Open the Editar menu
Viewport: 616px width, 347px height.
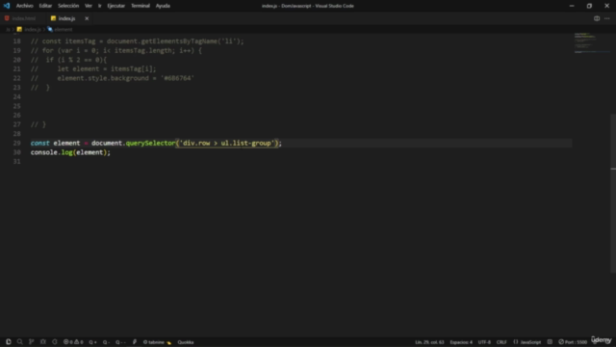point(45,6)
